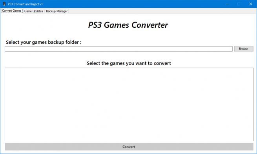This screenshot has height=154, width=257.
Task: Click the PS3 Games Converter heading
Action: [x=128, y=25]
